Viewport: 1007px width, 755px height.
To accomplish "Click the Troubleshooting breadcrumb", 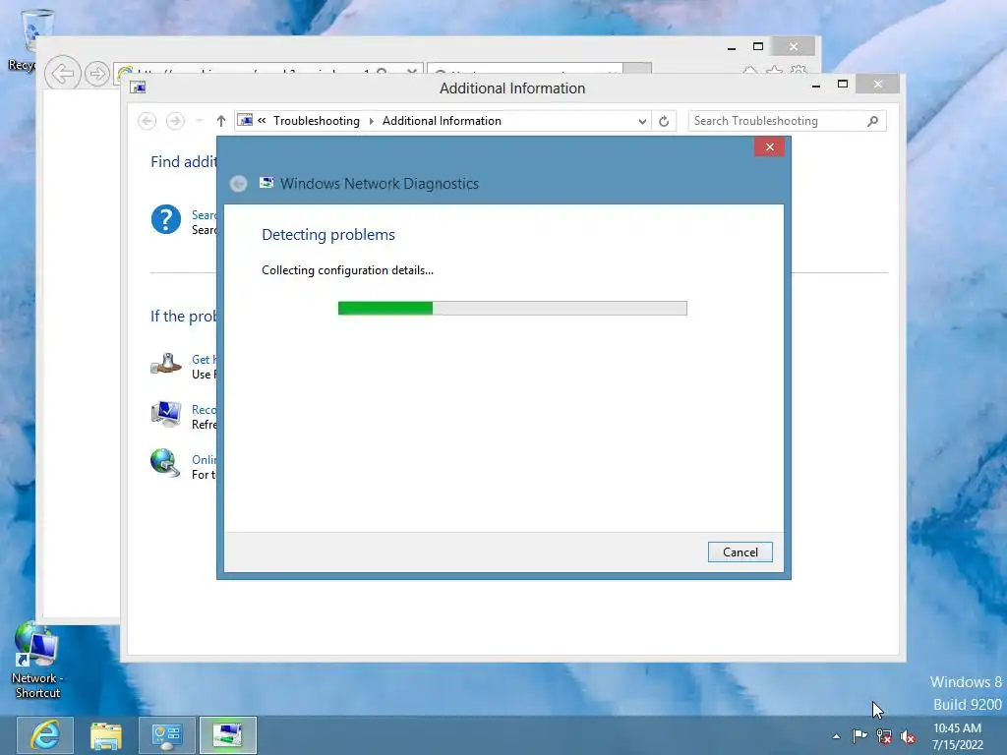I will [x=317, y=121].
